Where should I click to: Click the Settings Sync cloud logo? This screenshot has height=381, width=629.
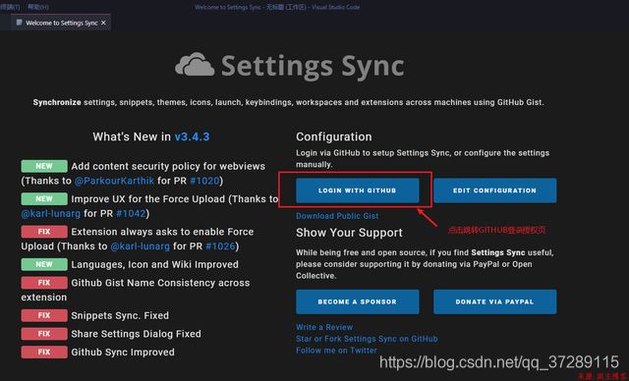[x=195, y=64]
